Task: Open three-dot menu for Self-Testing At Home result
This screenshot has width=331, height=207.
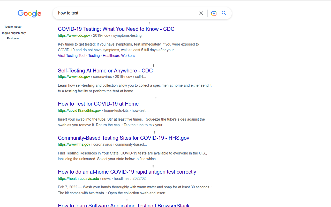Action: 154,65
